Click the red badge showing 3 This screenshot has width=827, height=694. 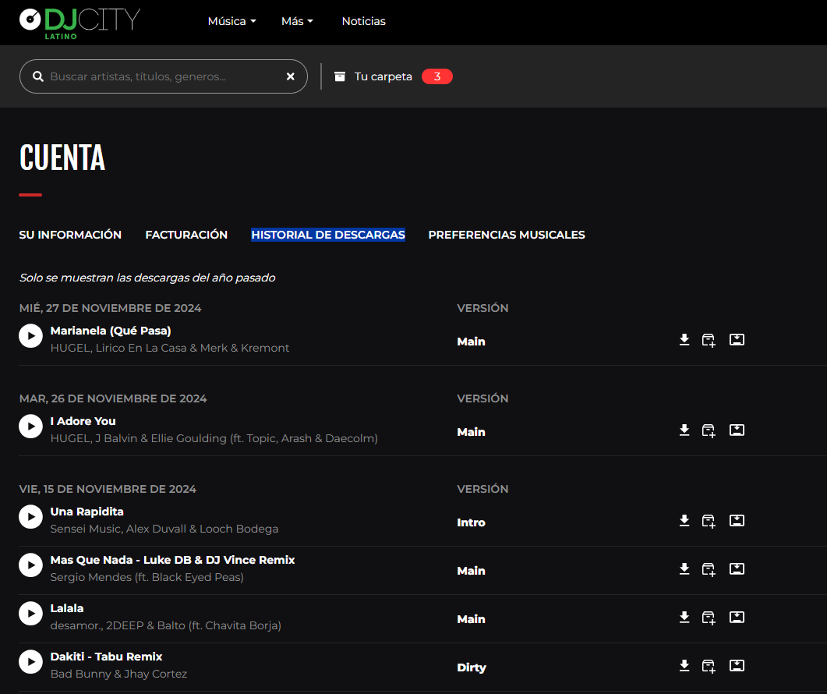pyautogui.click(x=437, y=76)
